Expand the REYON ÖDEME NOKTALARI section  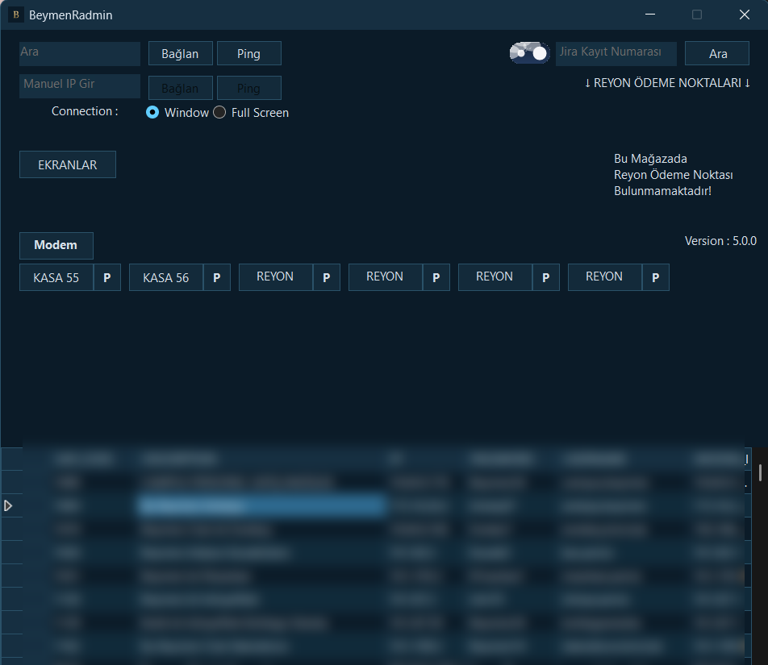coord(667,83)
